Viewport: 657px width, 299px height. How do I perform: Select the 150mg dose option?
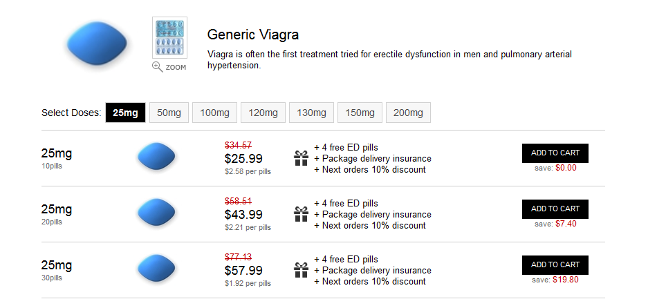point(360,113)
